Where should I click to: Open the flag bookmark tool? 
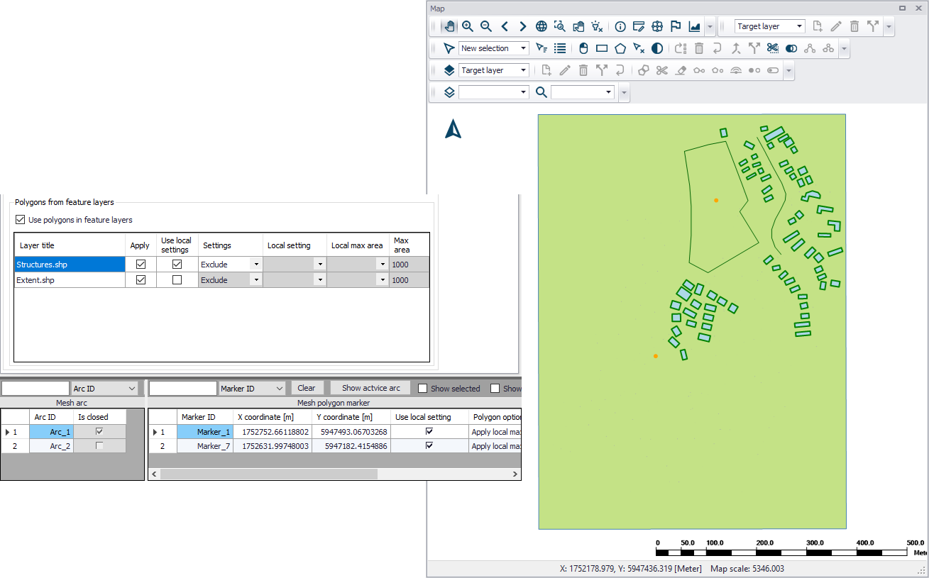point(676,26)
